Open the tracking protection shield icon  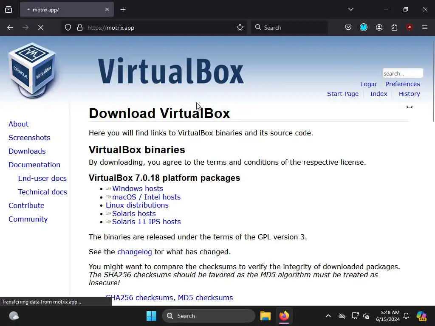(x=68, y=28)
